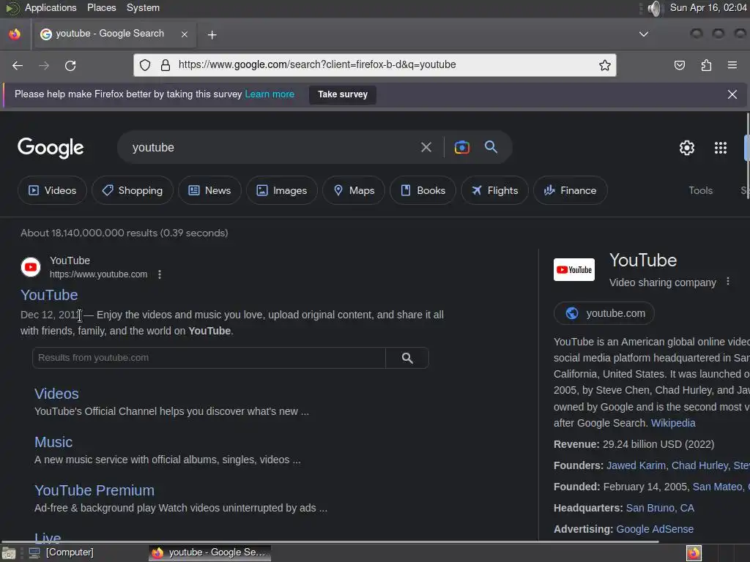Open the Wikipedia link in description

673,423
